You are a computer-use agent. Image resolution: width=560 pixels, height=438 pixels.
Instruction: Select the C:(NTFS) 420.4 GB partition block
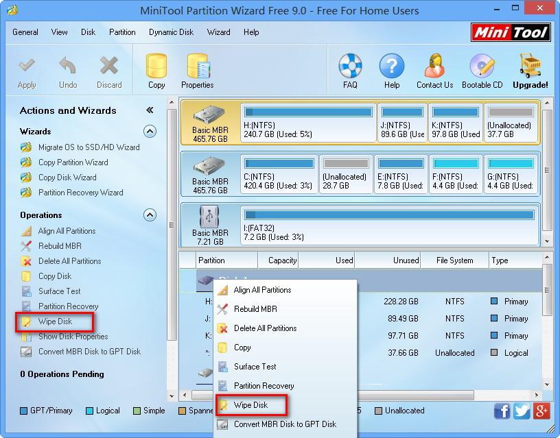coord(279,174)
